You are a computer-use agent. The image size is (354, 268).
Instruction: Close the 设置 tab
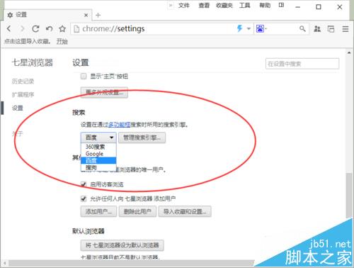(86, 15)
